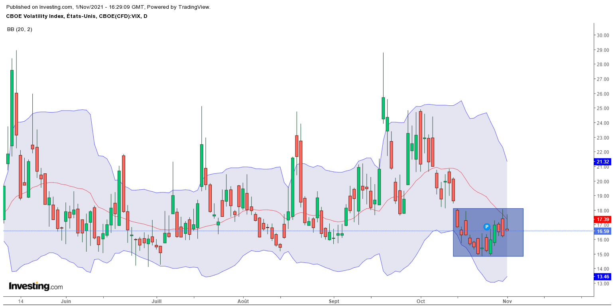Click the Août label on time axis
614x307 pixels.
click(243, 301)
